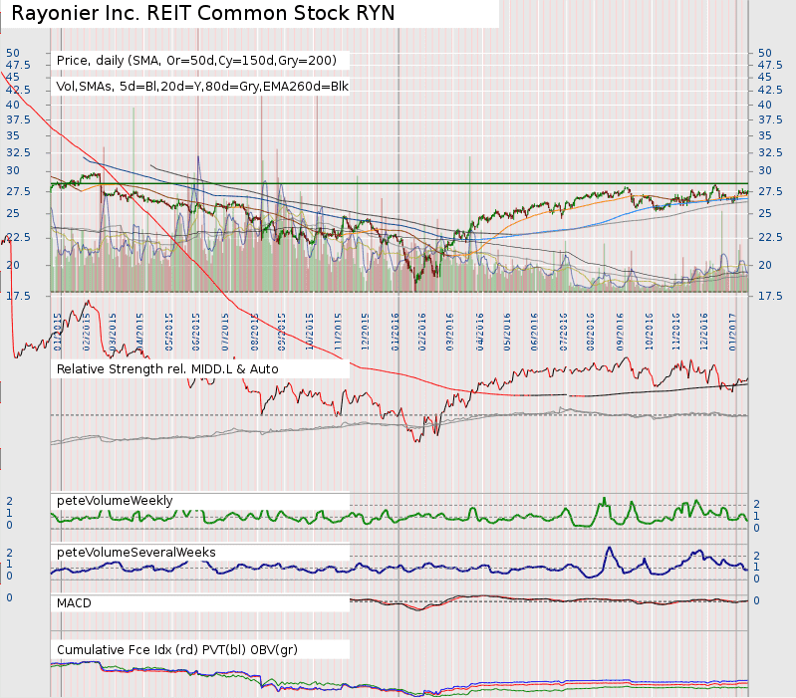Click the peteVolumeWeekly right axis value 2
This screenshot has width=796, height=698.
[756, 504]
